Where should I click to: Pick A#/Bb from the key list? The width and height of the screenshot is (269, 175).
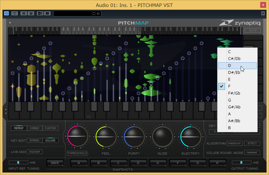238,121
